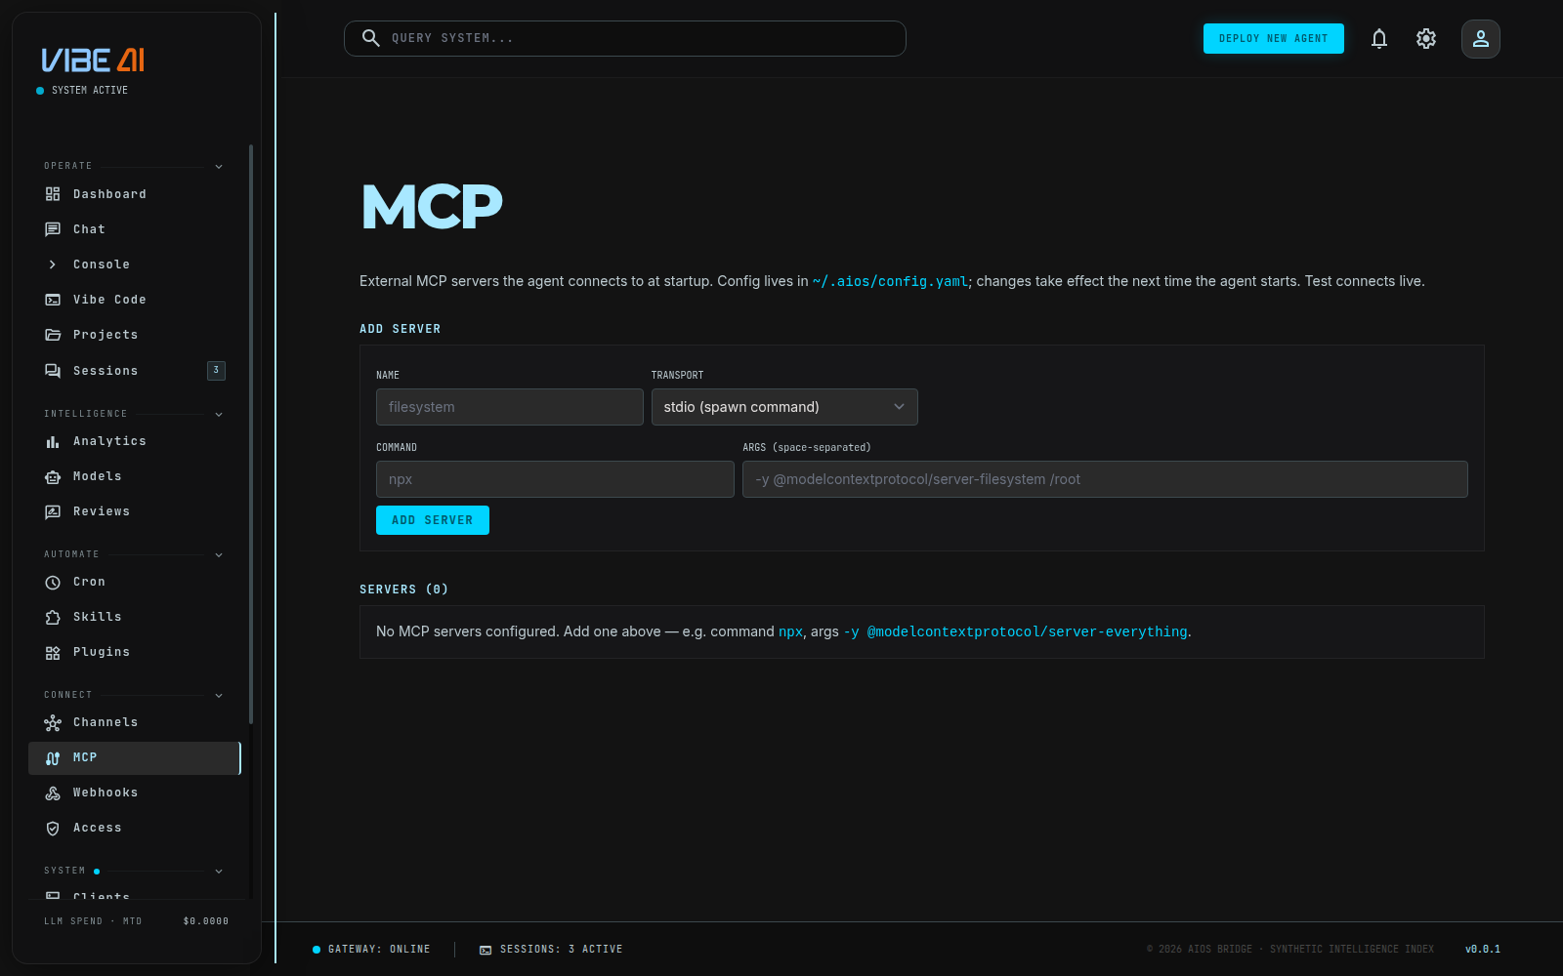
Task: Click the Console chevron icon
Action: click(x=53, y=264)
